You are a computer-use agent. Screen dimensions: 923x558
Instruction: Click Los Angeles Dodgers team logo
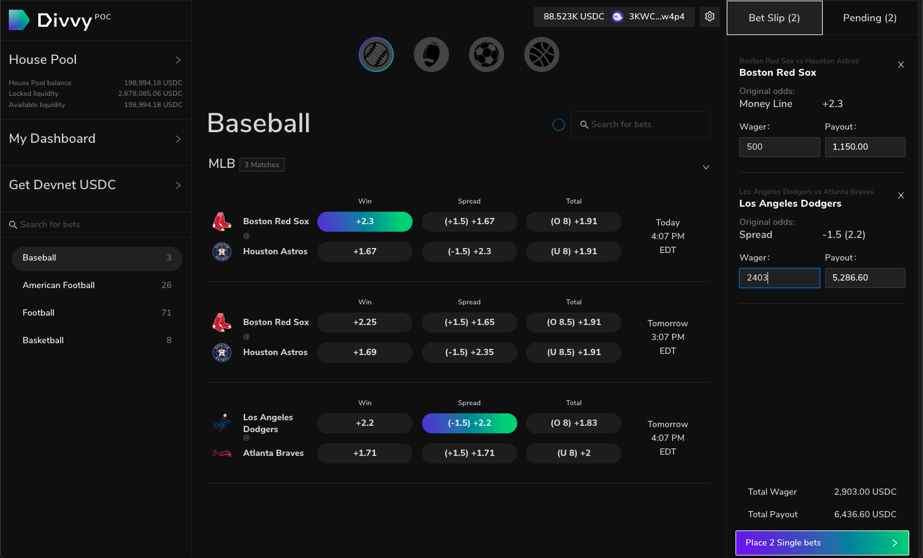point(222,423)
